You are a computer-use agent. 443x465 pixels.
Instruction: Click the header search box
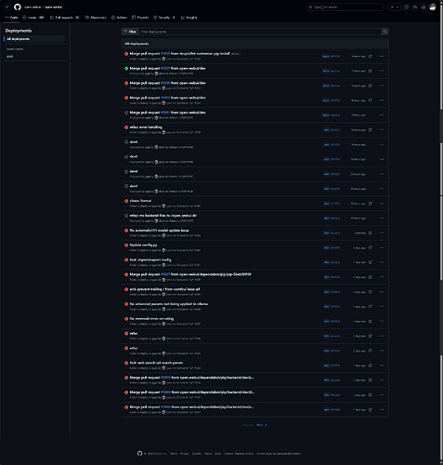(345, 7)
